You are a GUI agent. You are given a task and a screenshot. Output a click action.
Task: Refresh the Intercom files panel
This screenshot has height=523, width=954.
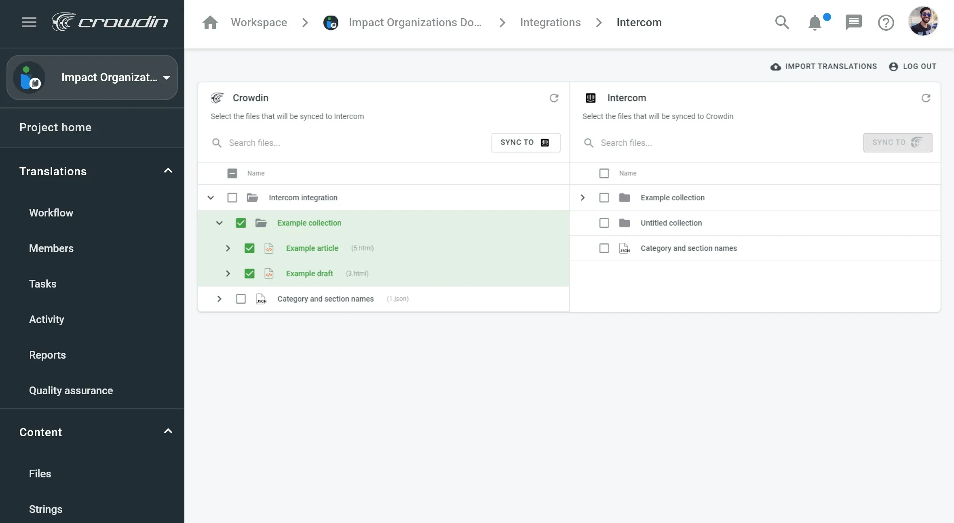pos(926,98)
